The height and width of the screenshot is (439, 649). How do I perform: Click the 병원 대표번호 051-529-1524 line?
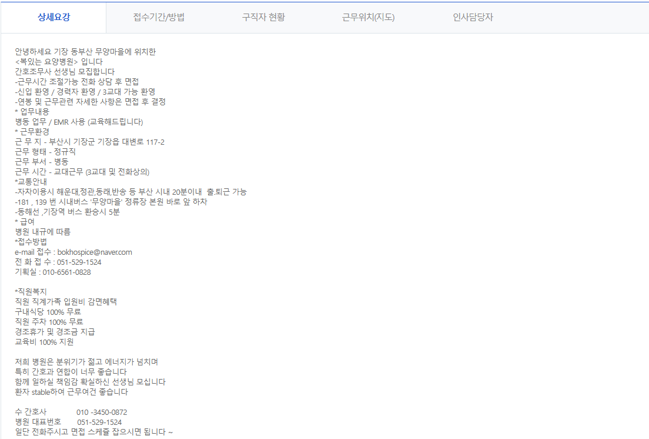[68, 422]
